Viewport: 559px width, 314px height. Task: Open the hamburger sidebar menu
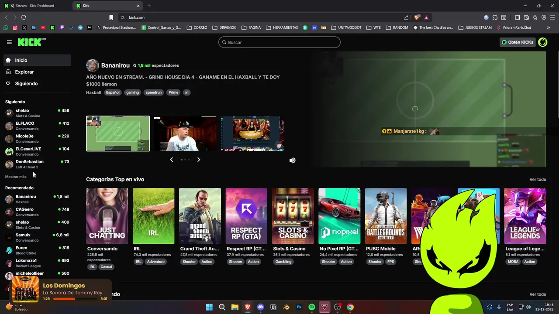[9, 42]
